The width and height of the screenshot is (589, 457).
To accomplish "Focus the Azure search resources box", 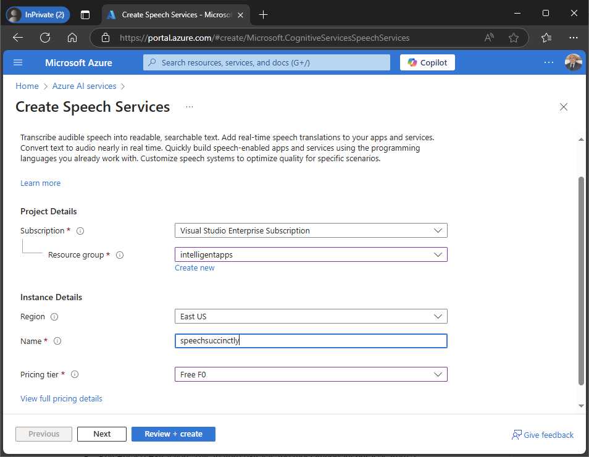I will [266, 62].
